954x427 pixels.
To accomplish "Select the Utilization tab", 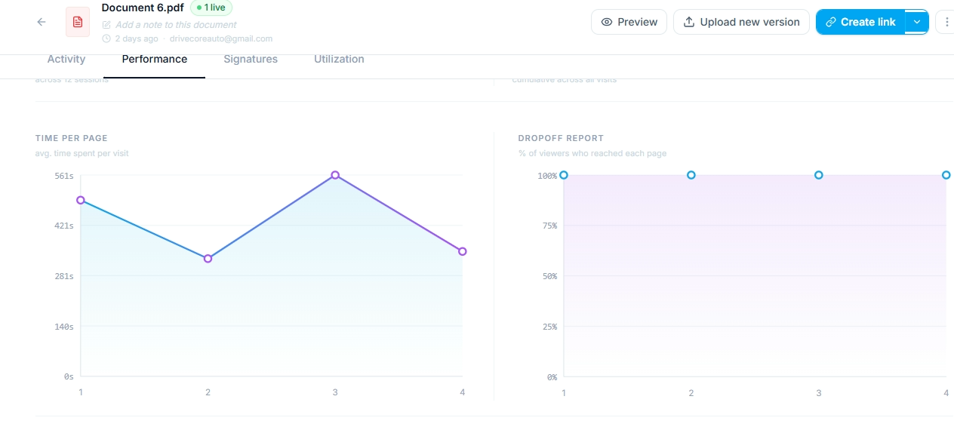I will tap(339, 59).
